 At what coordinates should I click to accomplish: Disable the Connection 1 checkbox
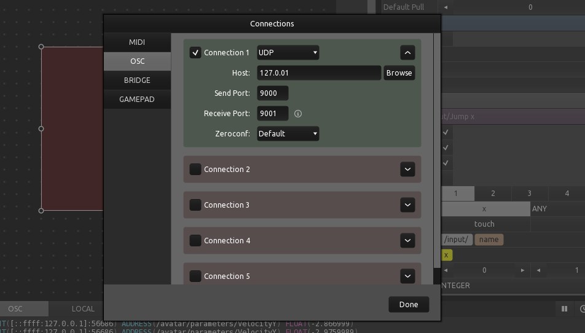(x=195, y=53)
